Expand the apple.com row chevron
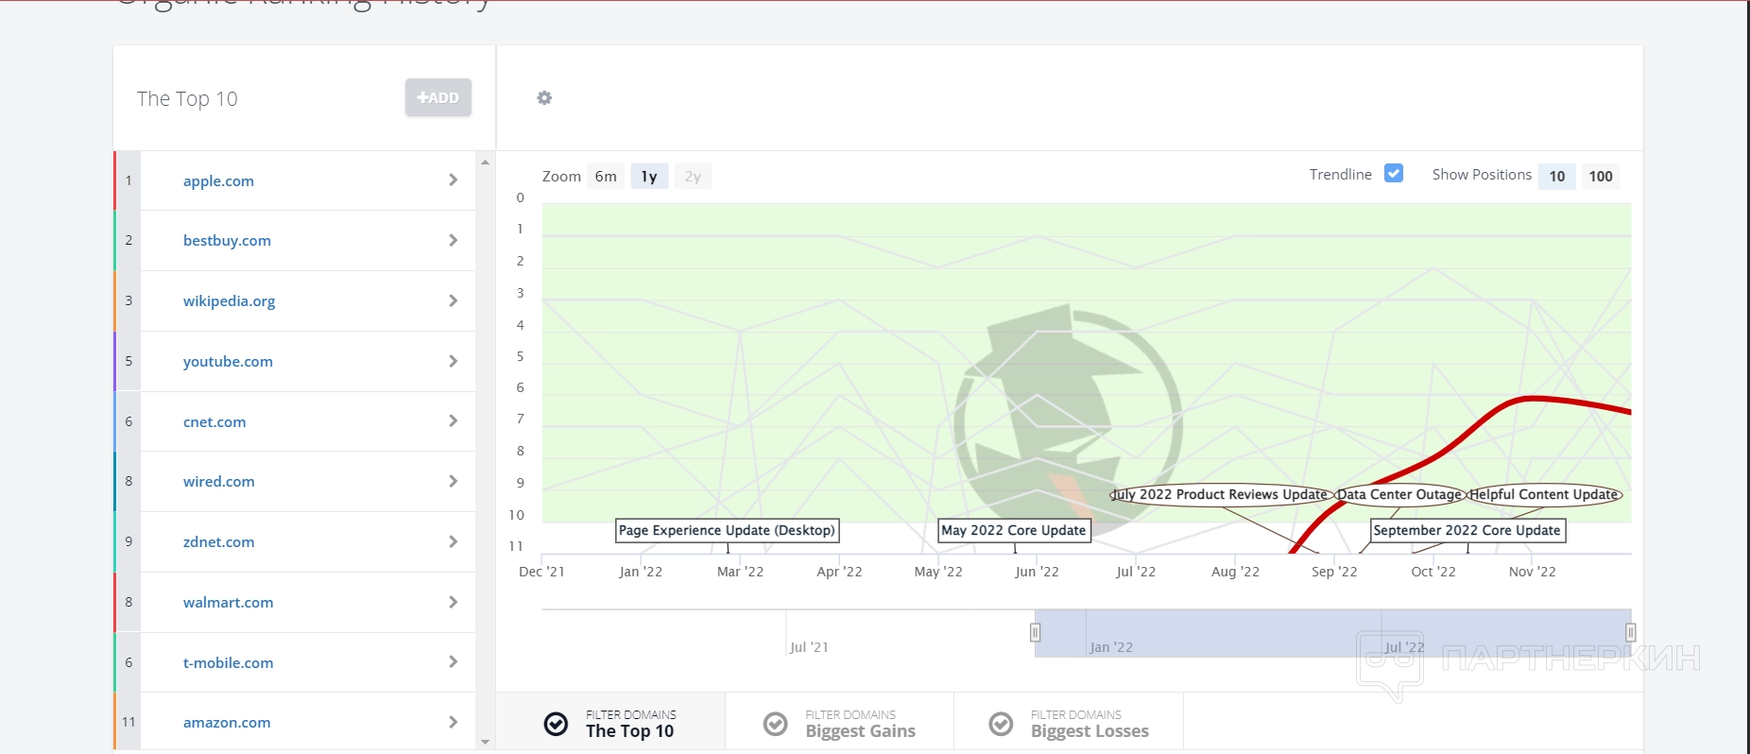The image size is (1750, 754). coord(454,180)
